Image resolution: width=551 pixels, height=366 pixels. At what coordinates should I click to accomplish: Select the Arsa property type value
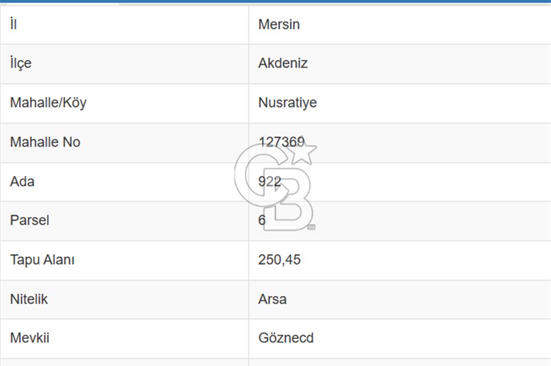pos(272,299)
